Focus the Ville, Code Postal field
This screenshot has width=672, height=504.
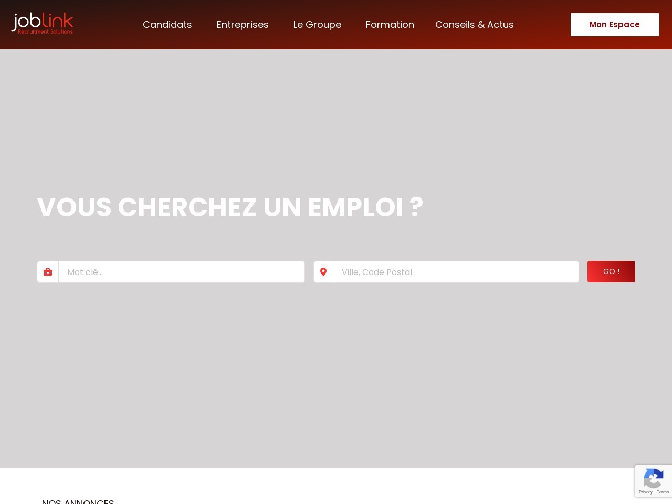point(456,272)
